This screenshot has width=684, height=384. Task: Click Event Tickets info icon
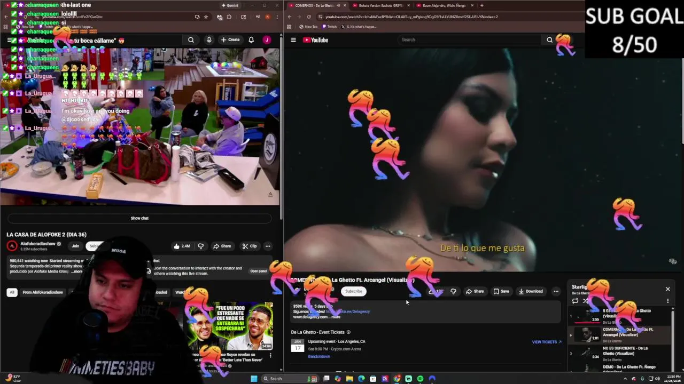pos(348,332)
